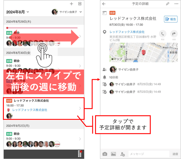The width and height of the screenshot is (181, 159).
Task: Focus the メッセージ input field
Action: (149, 154)
